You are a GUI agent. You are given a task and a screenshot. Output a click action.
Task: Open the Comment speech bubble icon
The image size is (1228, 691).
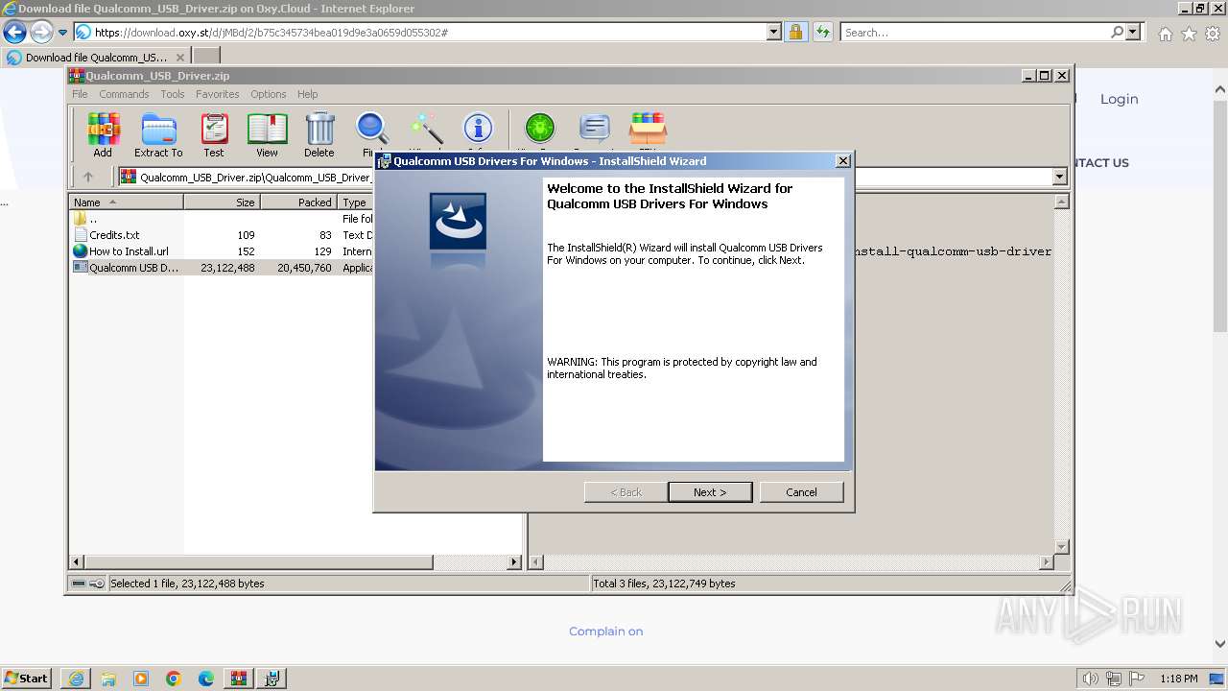point(595,131)
